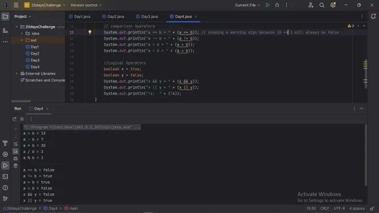
Task: Open Version control dropdown
Action: coord(86,5)
